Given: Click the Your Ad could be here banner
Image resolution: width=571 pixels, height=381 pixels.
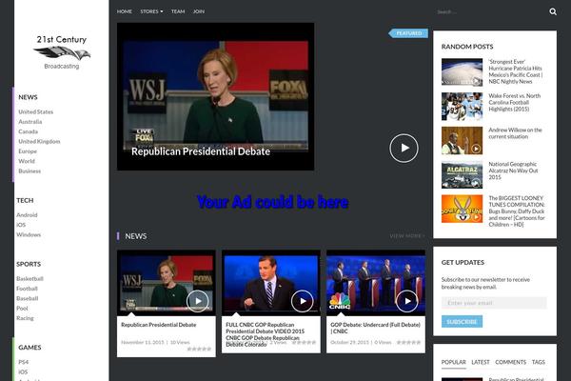Looking at the screenshot, I should [x=272, y=202].
